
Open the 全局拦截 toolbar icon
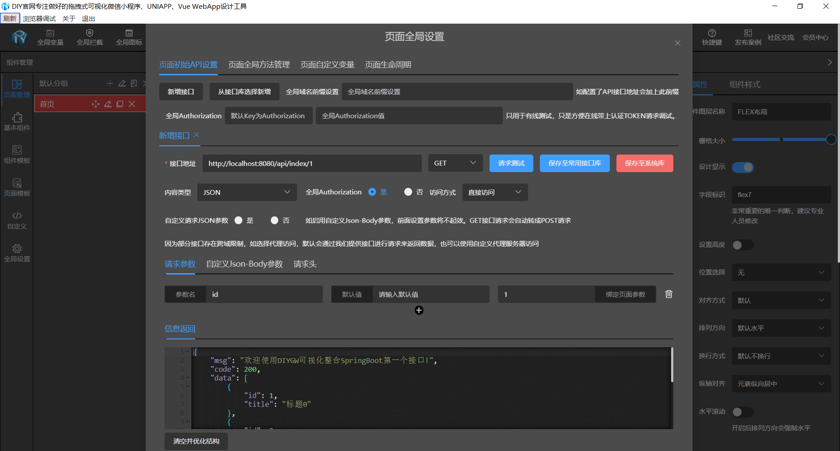point(90,37)
